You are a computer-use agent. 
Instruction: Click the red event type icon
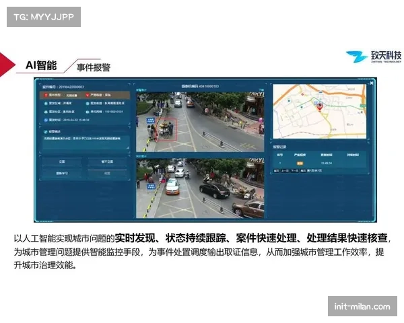coord(46,96)
